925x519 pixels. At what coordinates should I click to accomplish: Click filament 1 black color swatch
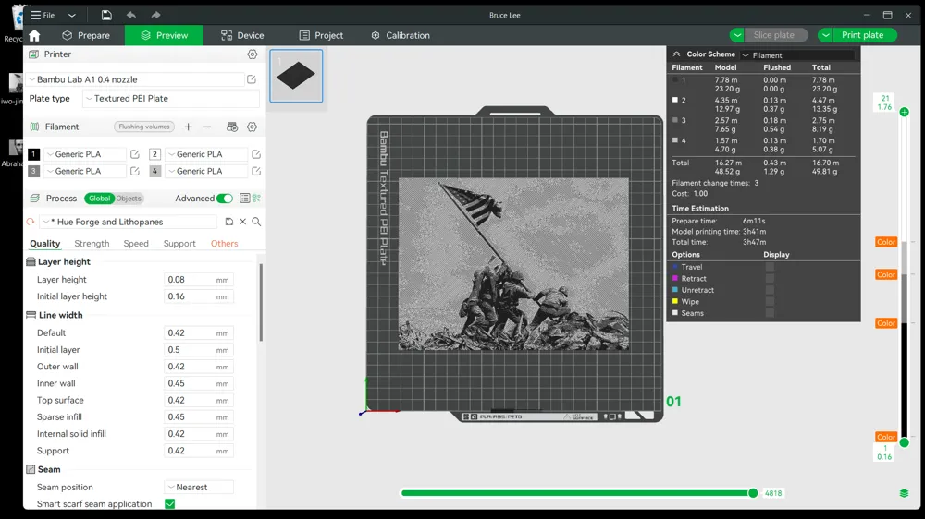(x=33, y=154)
